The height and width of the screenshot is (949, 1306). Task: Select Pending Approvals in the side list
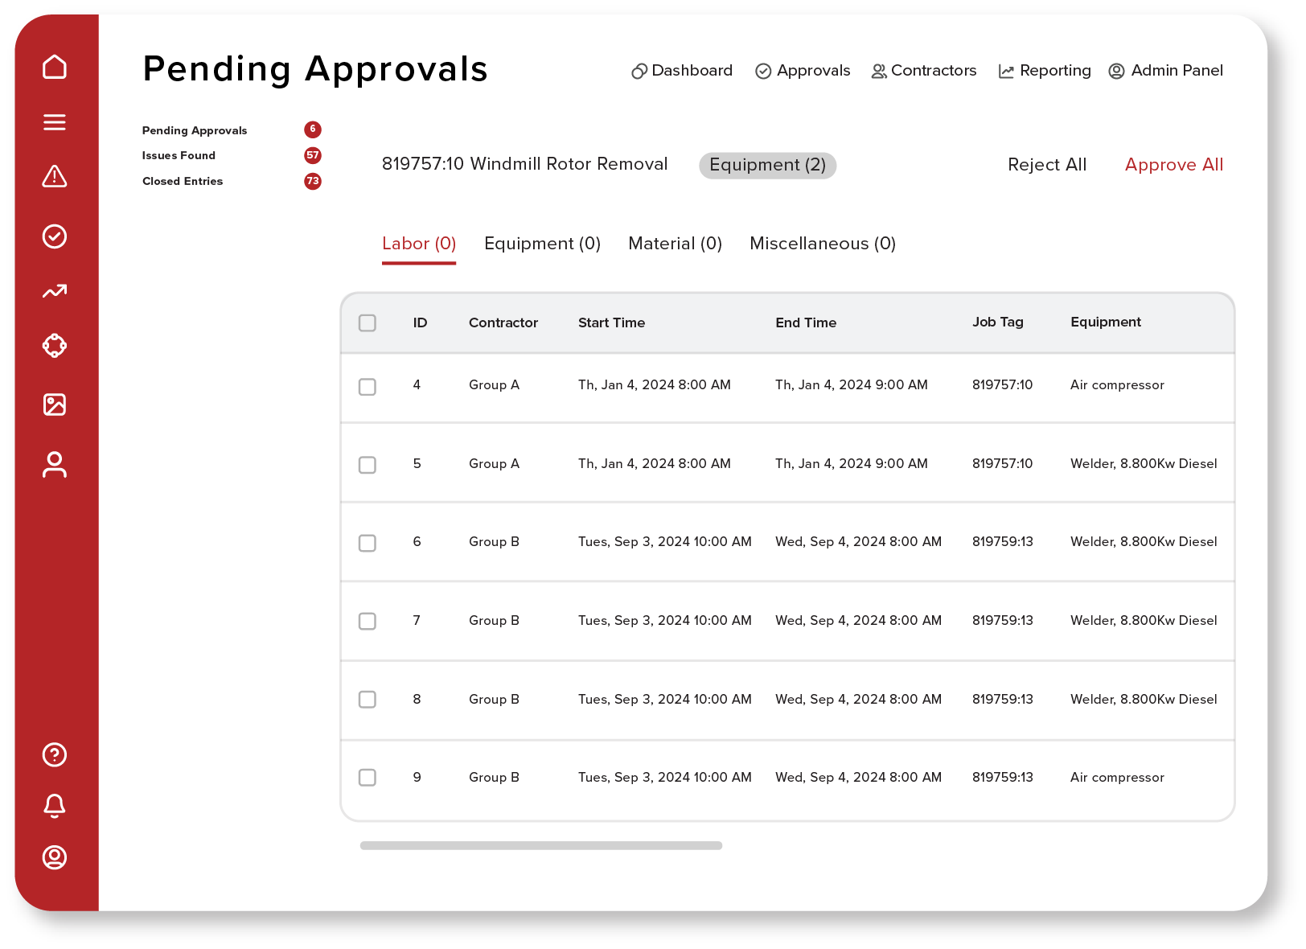coord(195,130)
